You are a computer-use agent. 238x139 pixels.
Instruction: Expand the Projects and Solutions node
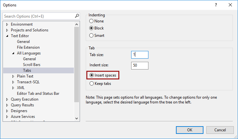(7, 30)
